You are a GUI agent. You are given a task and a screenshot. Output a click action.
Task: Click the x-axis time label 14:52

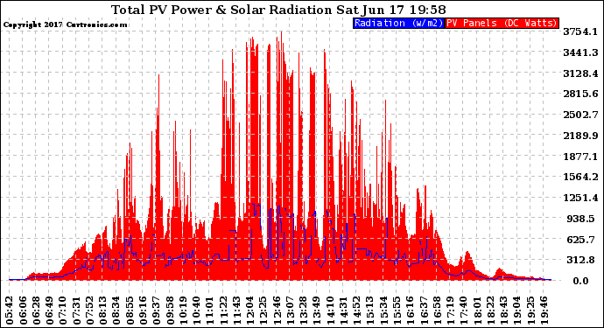click(356, 311)
